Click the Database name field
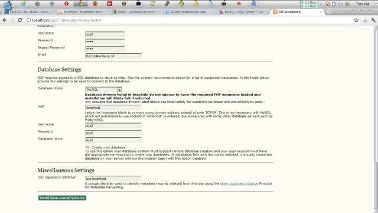 113,140
